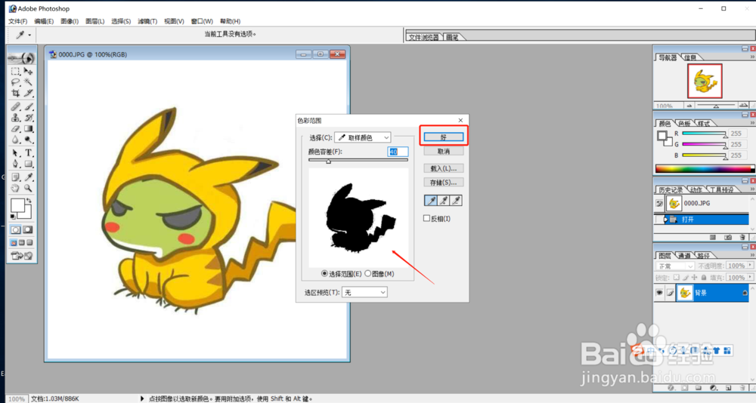Select the Rectangular Marquee tool
756x403 pixels.
15,71
